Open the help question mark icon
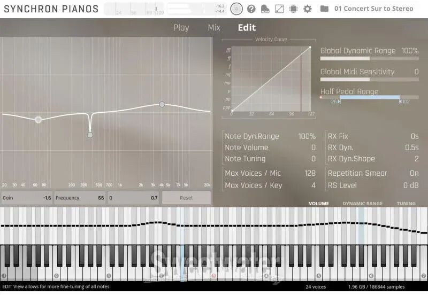The width and height of the screenshot is (428, 295). (x=251, y=9)
